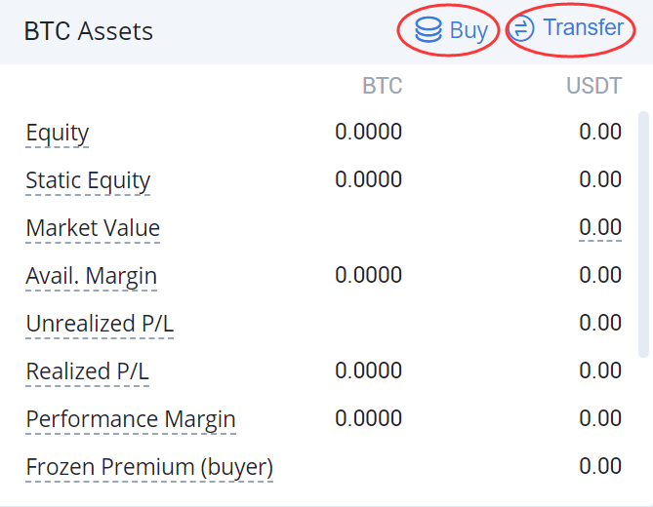Click the BTC Assets panel title
The width and height of the screenshot is (653, 507).
(x=89, y=31)
